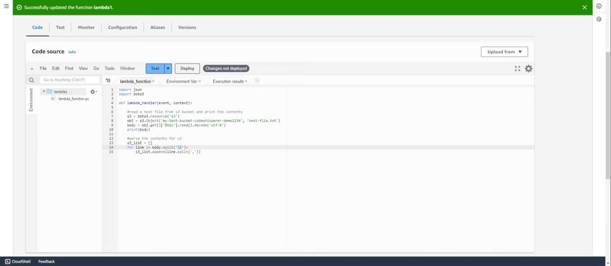Open a new editor tab with the plus icon

click(x=257, y=80)
